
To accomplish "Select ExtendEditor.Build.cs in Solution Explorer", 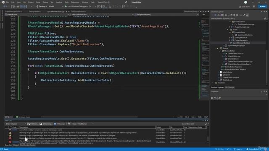I will pos(235,54).
